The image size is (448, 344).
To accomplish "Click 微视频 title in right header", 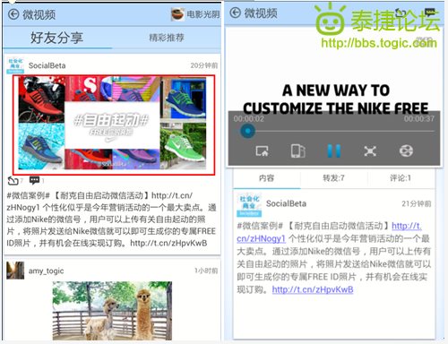I will (261, 13).
